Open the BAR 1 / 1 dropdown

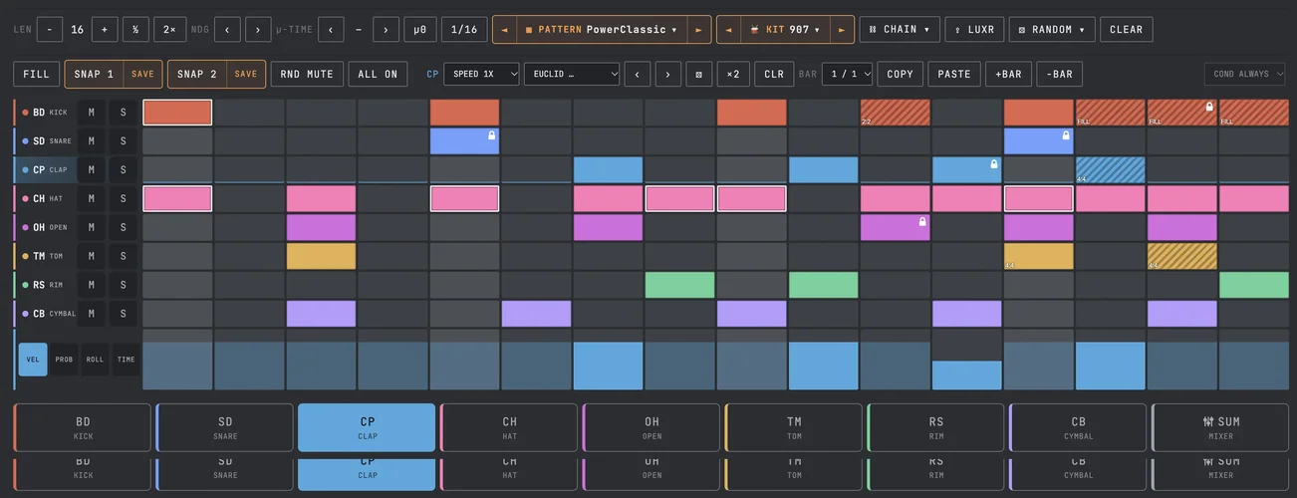pyautogui.click(x=847, y=74)
